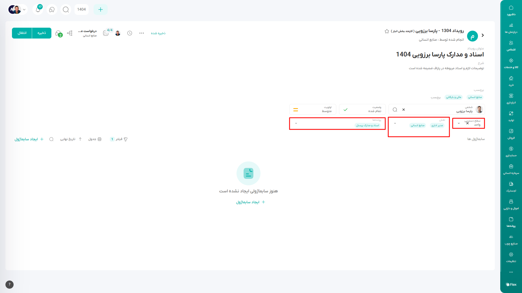This screenshot has width=522, height=293.
Task: Open the user profile menu arrow
Action: [24, 9]
